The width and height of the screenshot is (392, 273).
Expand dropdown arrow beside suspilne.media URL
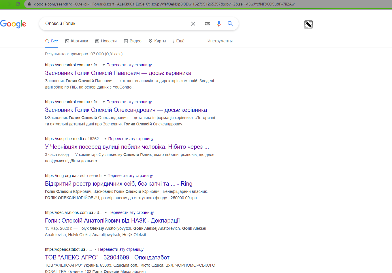coord(105,139)
